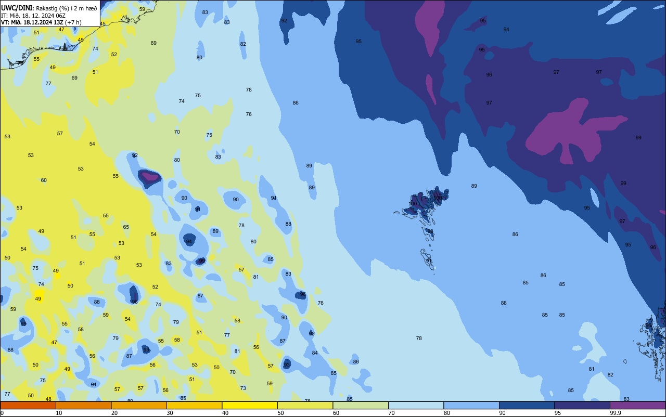Click the humidity value '73' on the map

click(x=243, y=388)
